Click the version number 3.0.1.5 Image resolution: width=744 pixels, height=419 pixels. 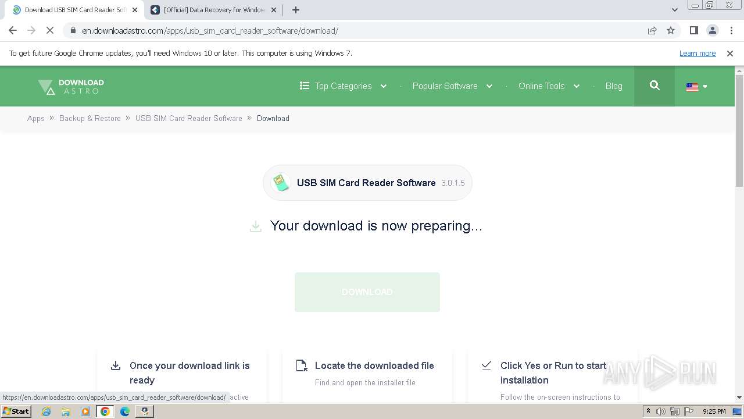[453, 183]
